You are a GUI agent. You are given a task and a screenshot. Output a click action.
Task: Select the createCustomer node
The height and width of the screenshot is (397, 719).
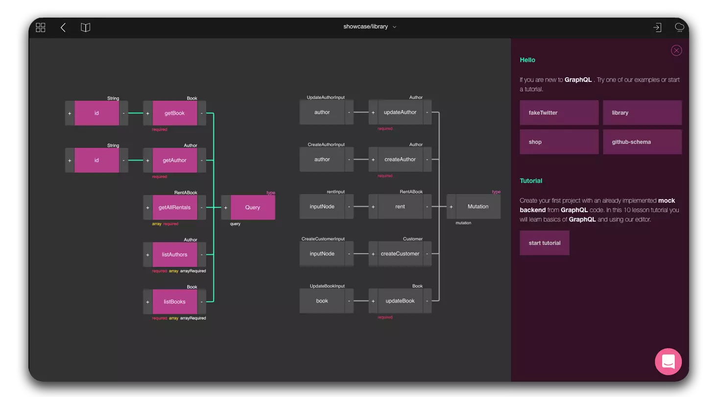pyautogui.click(x=400, y=254)
